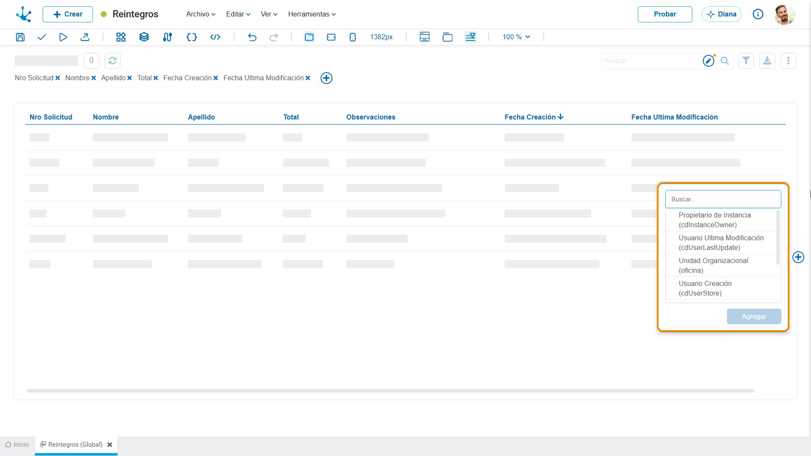Click the horizontal table scrollbar
The width and height of the screenshot is (811, 456).
(x=390, y=391)
